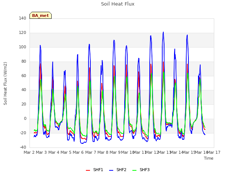Click the -40 y-axis tick label

point(23,147)
